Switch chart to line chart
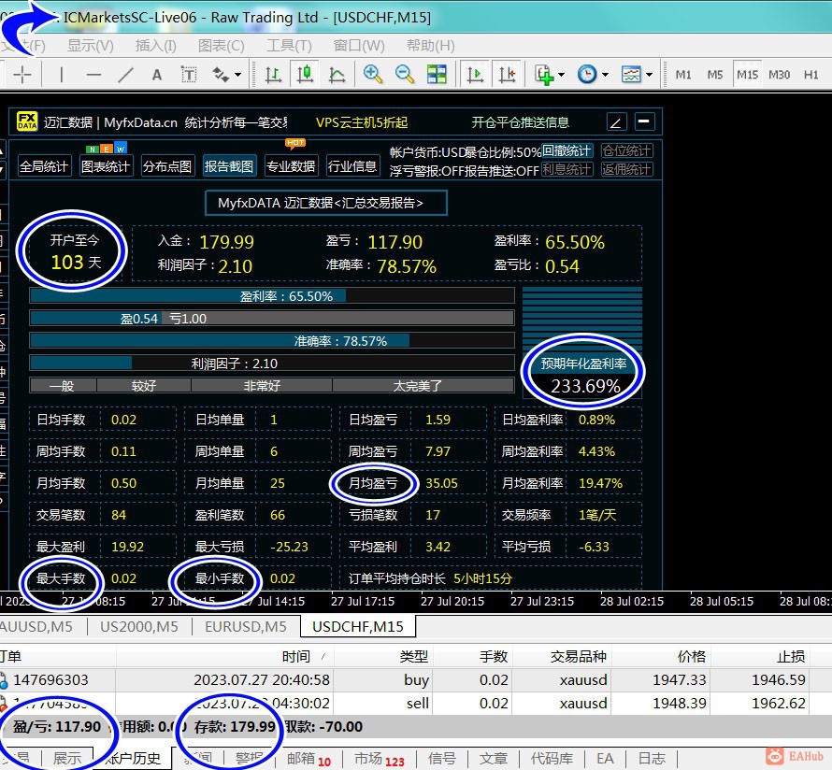Screen dimensions: 832x770 (x=337, y=75)
